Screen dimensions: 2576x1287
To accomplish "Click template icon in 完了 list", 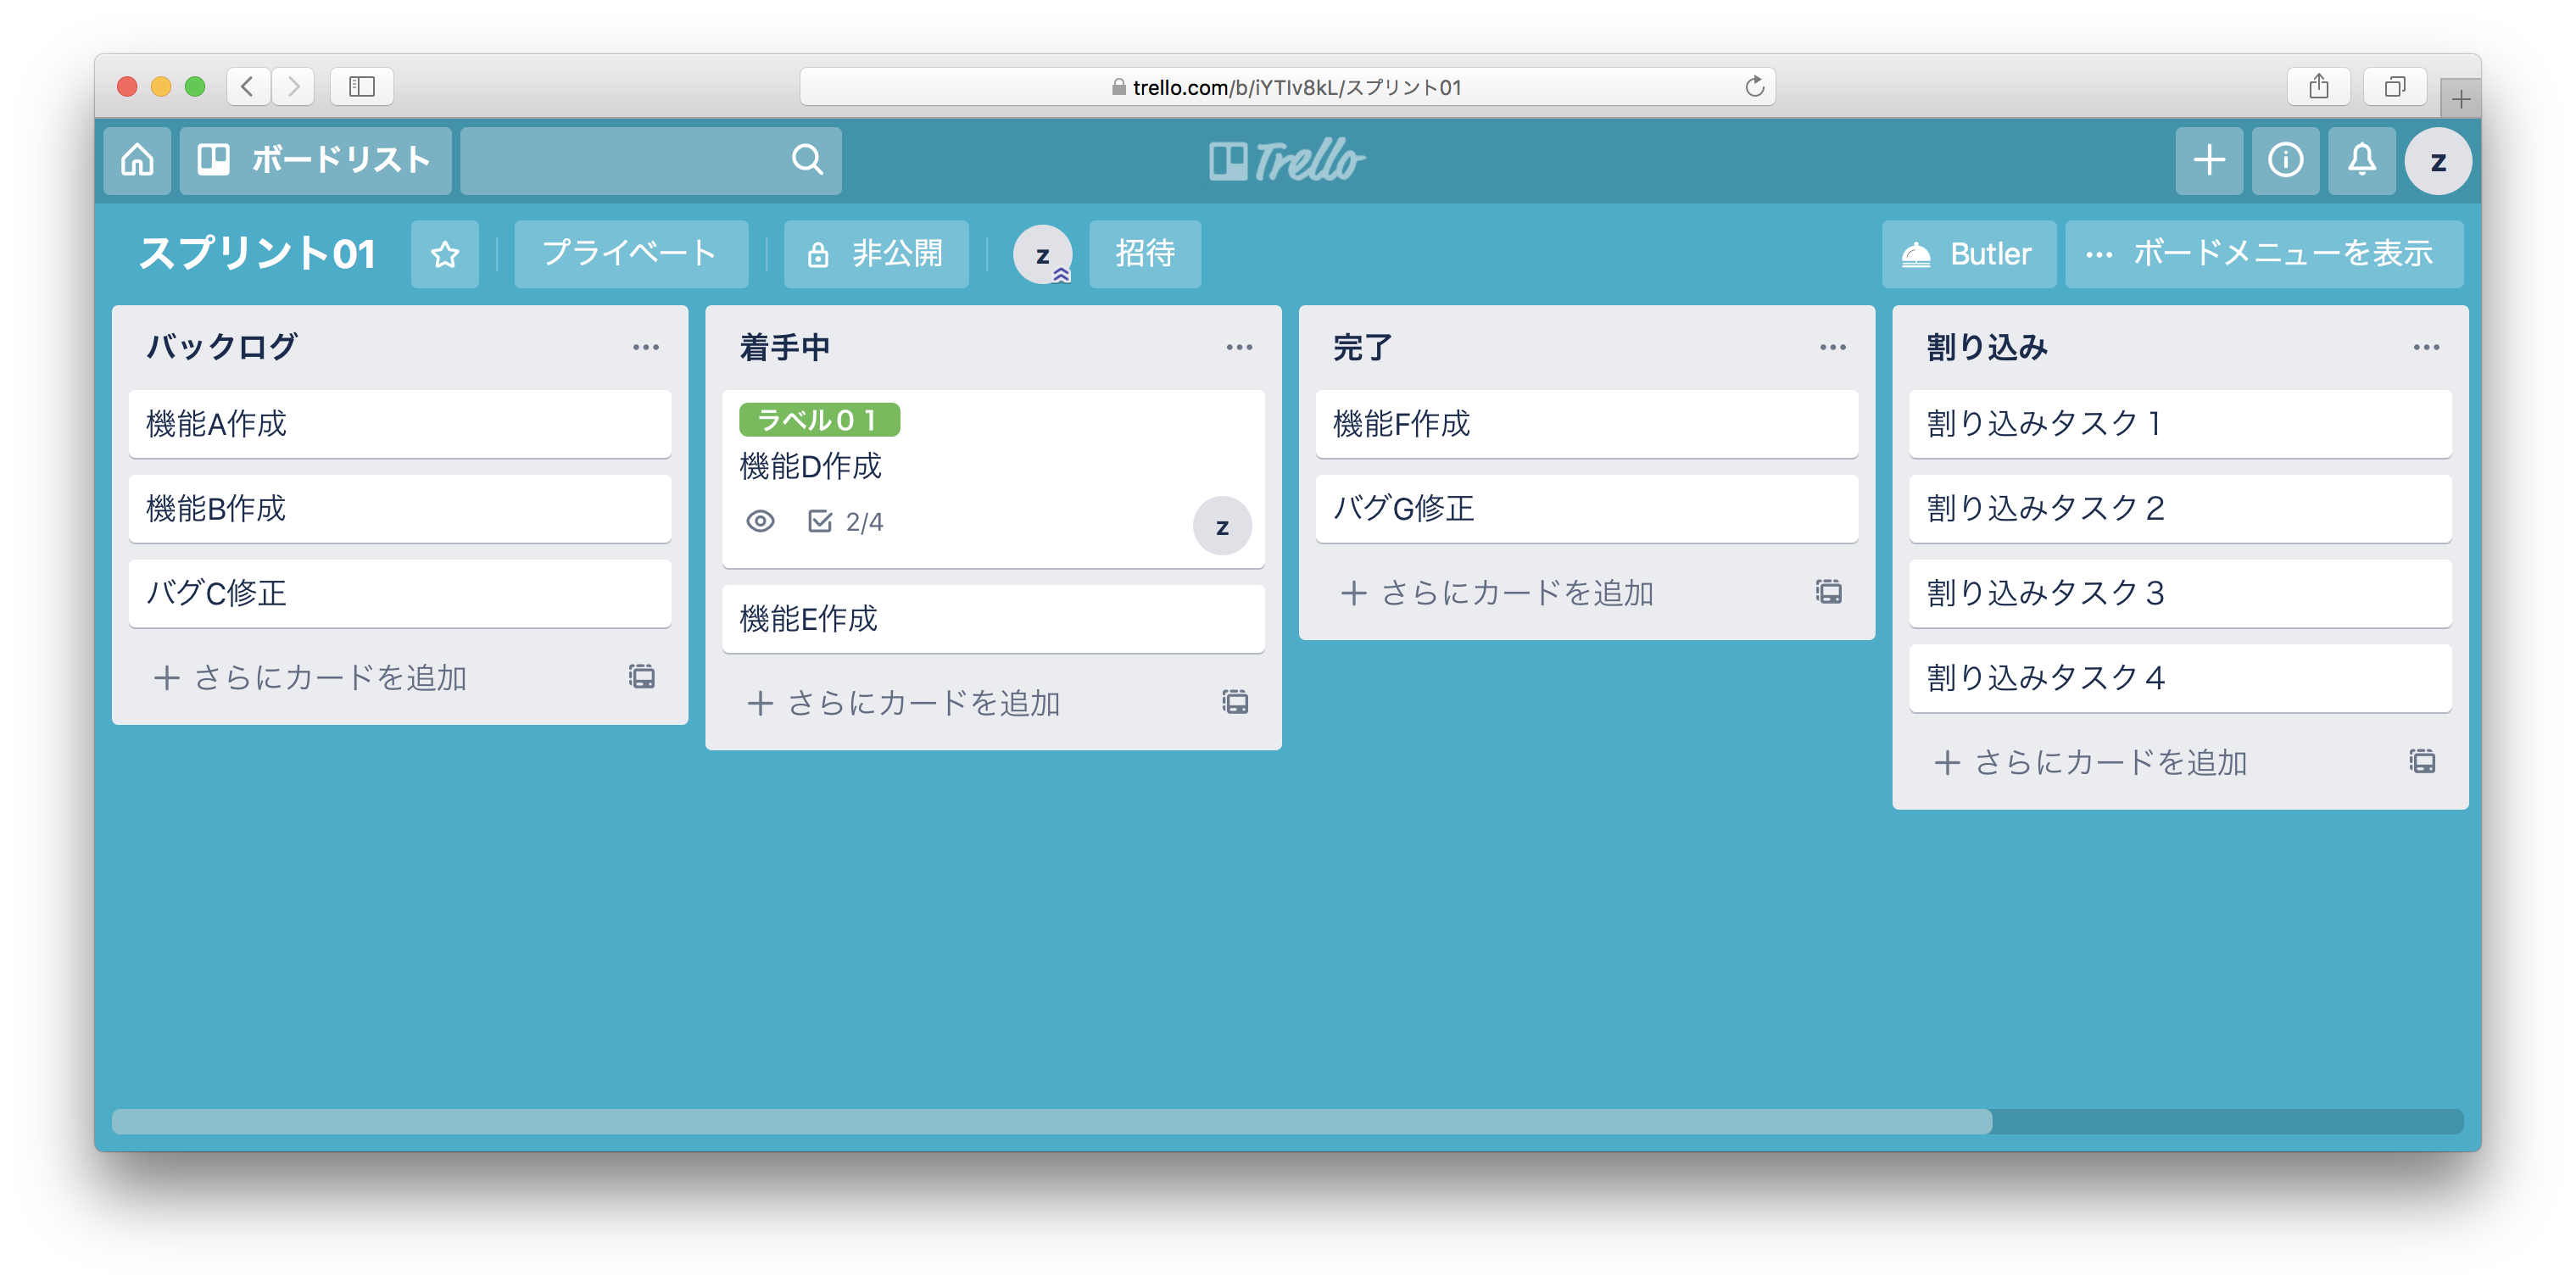I will click(1829, 592).
